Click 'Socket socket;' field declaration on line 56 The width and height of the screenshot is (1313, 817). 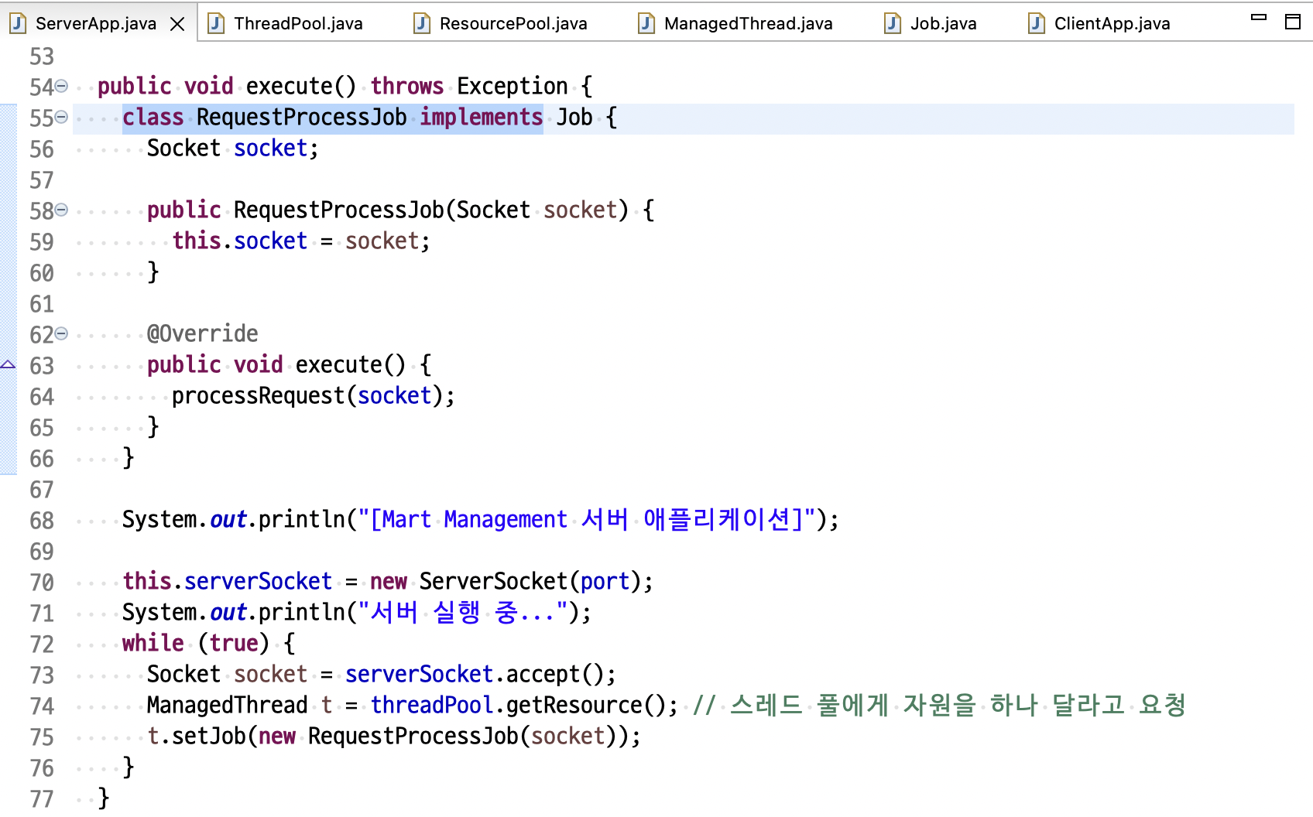(x=233, y=148)
